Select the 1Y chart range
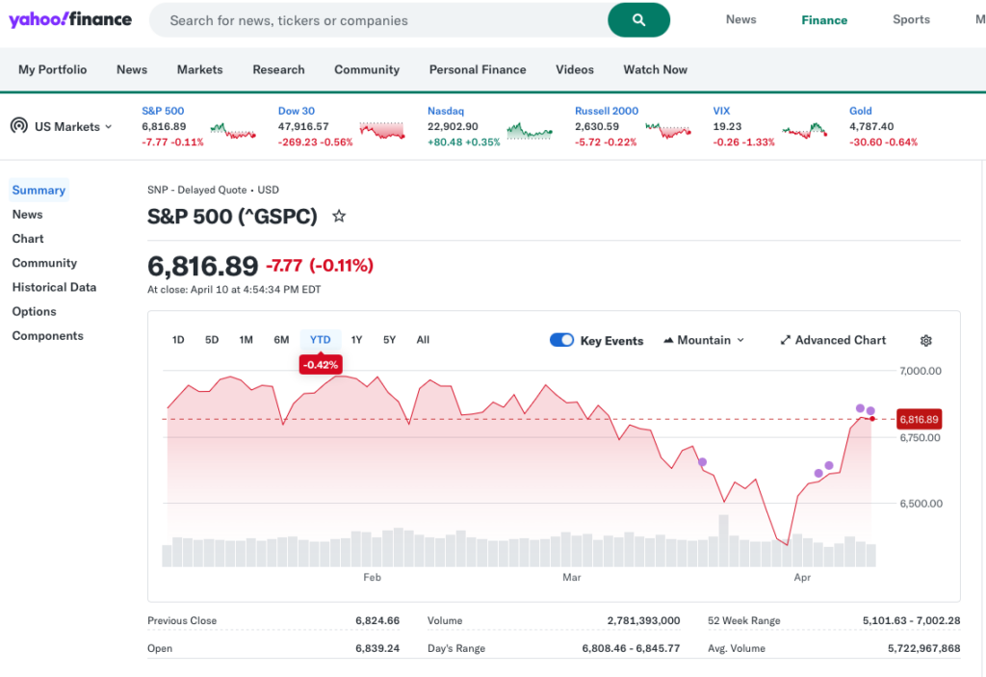Viewport: 986px width, 677px height. point(356,340)
